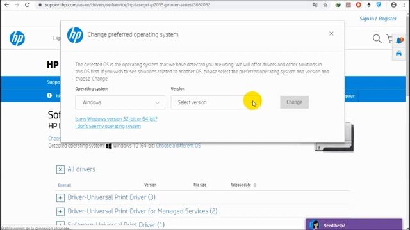
Task: Open the Need help? chat widget
Action: 354,224
